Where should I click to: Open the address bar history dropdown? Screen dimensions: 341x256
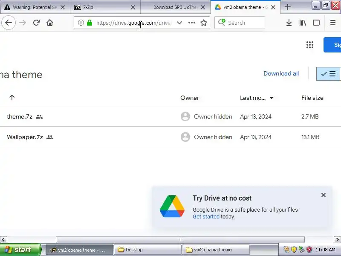pos(179,23)
